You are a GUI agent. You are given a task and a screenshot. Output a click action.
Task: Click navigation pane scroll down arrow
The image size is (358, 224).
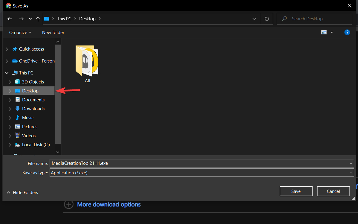click(x=58, y=152)
